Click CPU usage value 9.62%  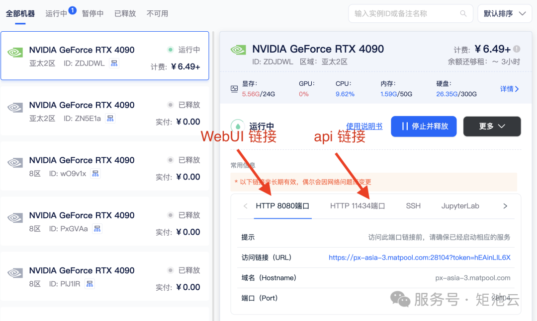345,94
